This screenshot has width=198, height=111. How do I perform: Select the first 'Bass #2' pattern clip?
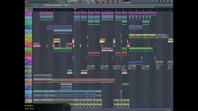(132, 27)
